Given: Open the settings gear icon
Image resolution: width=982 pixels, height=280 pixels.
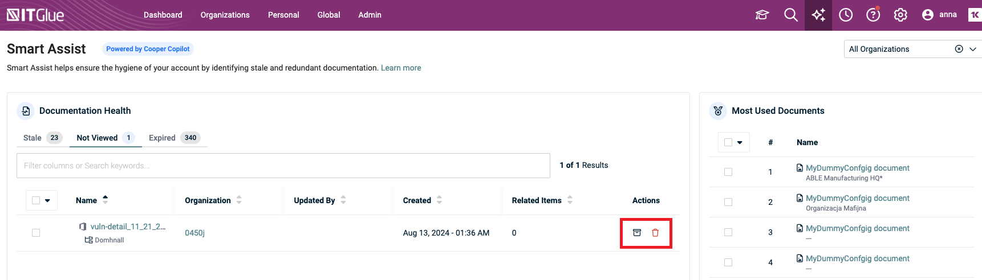Looking at the screenshot, I should pyautogui.click(x=900, y=15).
